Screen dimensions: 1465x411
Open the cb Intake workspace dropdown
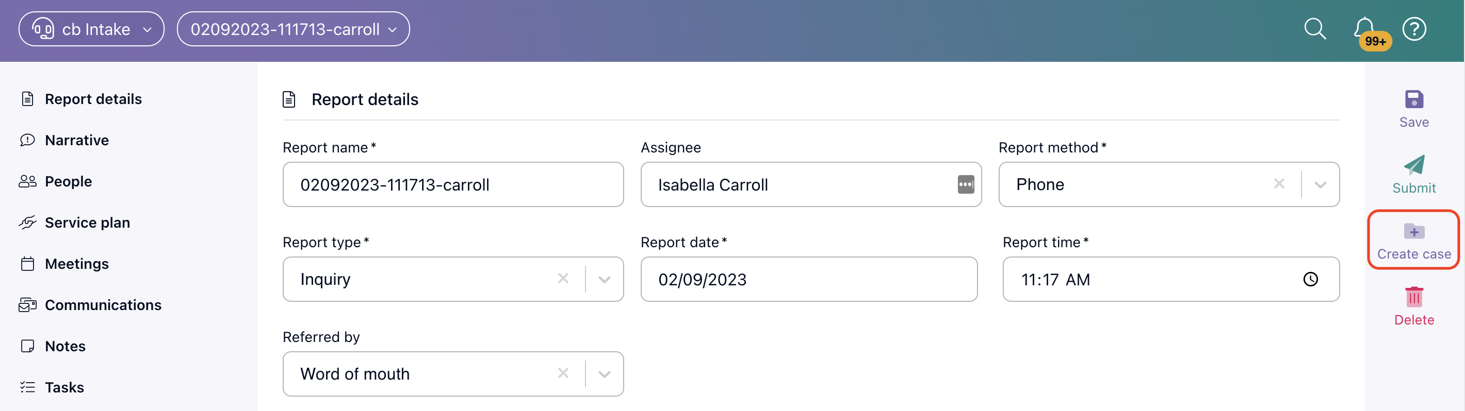[92, 29]
